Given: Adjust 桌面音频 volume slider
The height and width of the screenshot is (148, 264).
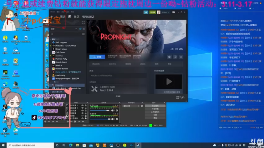Looking at the screenshot, I should pos(100,119).
